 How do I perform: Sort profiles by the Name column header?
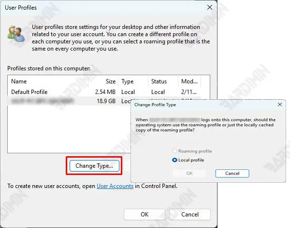48,81
